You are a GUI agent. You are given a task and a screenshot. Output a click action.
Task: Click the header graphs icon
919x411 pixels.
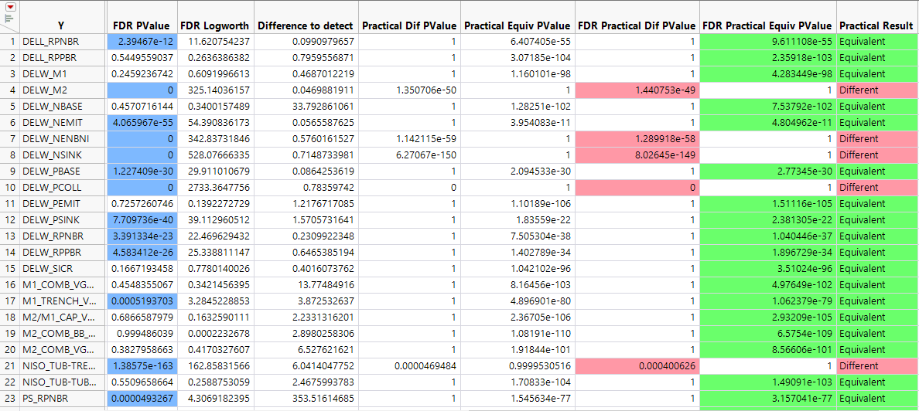point(11,18)
